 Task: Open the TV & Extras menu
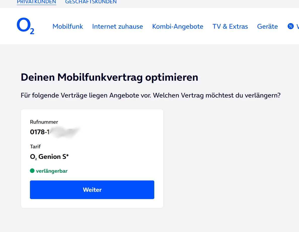[x=230, y=26]
